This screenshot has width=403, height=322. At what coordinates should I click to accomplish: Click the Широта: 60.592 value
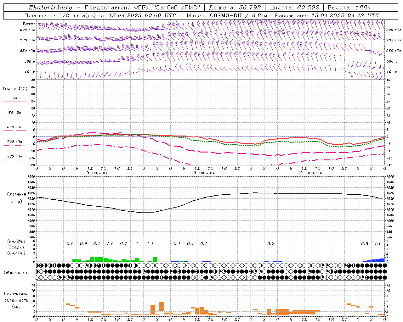[x=294, y=8]
